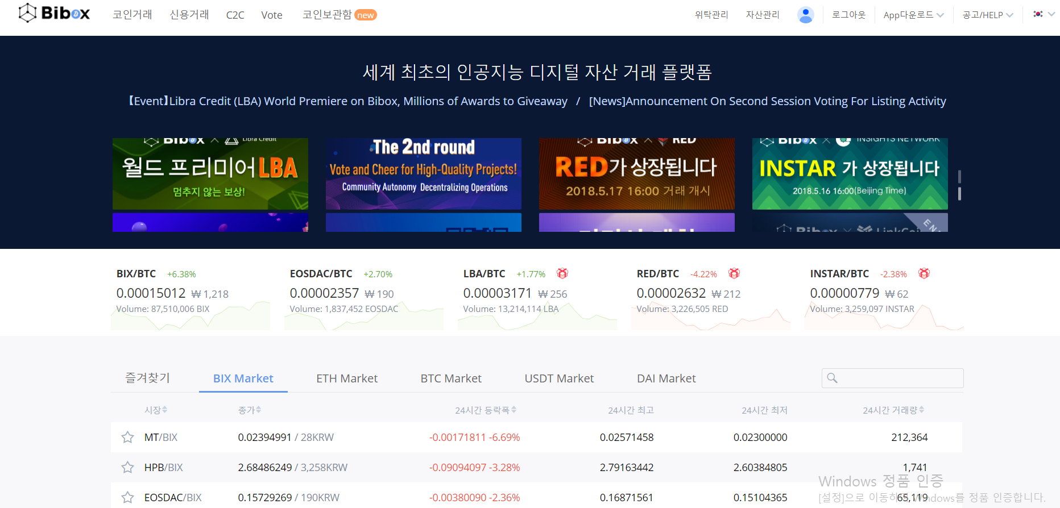Open Second Session Voting news announcement
Screen dimensions: 1060x508
(x=768, y=101)
